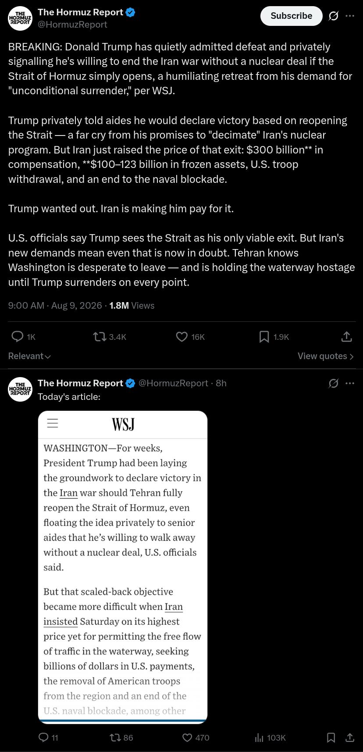Expand the Relevant sort dropdown
363x752 pixels.
(29, 356)
